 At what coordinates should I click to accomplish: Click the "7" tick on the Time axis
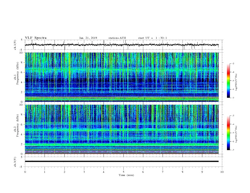(163, 172)
